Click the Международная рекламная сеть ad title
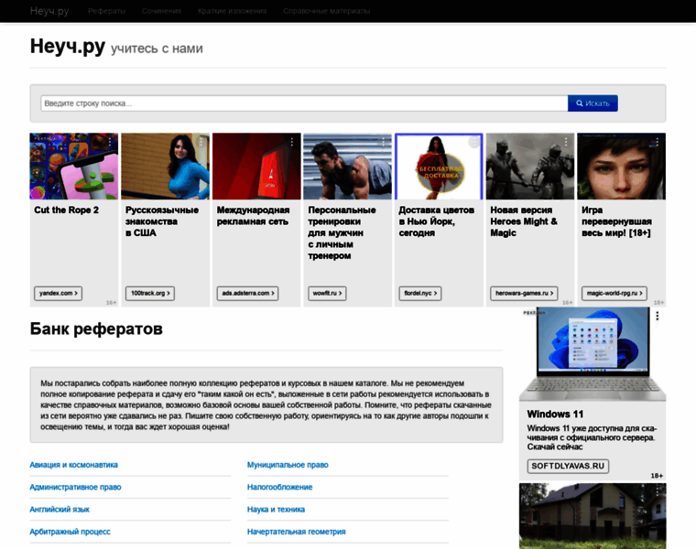 (253, 216)
